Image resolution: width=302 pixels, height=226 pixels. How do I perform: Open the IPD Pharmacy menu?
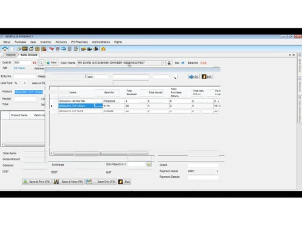coord(80,42)
